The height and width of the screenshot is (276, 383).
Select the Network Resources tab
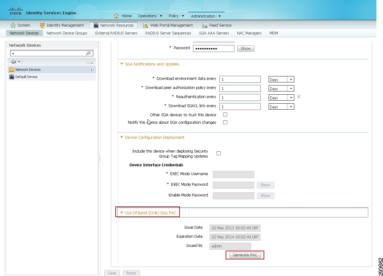pyautogui.click(x=113, y=25)
